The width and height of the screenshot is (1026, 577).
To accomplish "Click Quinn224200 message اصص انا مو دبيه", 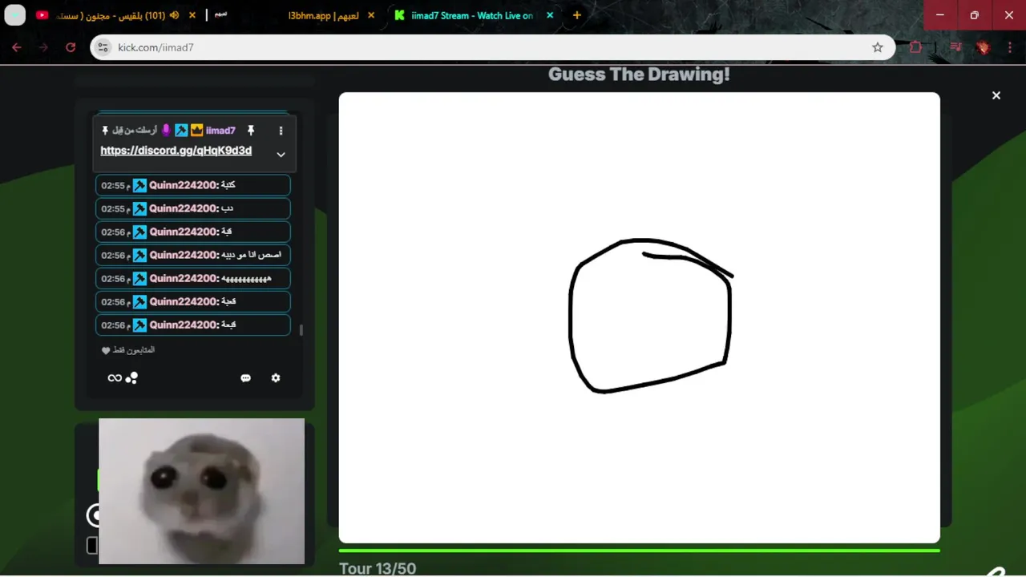I will tap(193, 255).
